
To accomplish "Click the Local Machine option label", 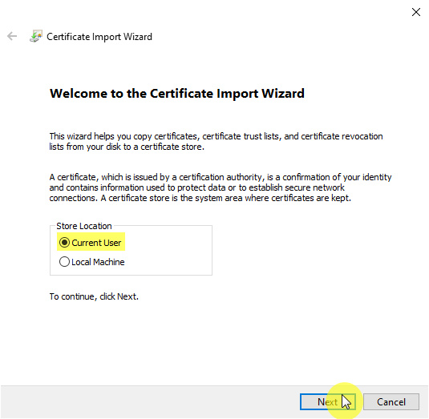I will point(98,262).
